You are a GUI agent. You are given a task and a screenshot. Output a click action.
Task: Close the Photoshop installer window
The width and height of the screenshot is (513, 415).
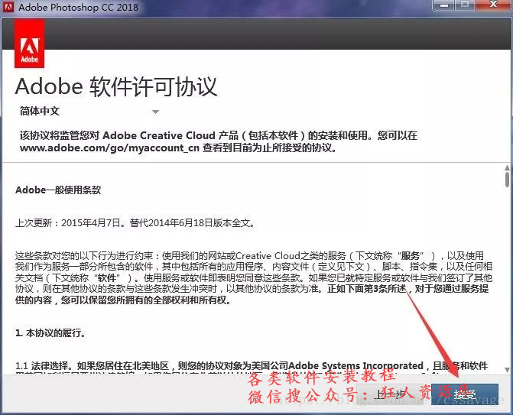(493, 5)
